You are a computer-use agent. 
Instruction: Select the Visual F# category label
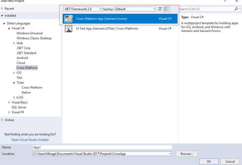18,112
